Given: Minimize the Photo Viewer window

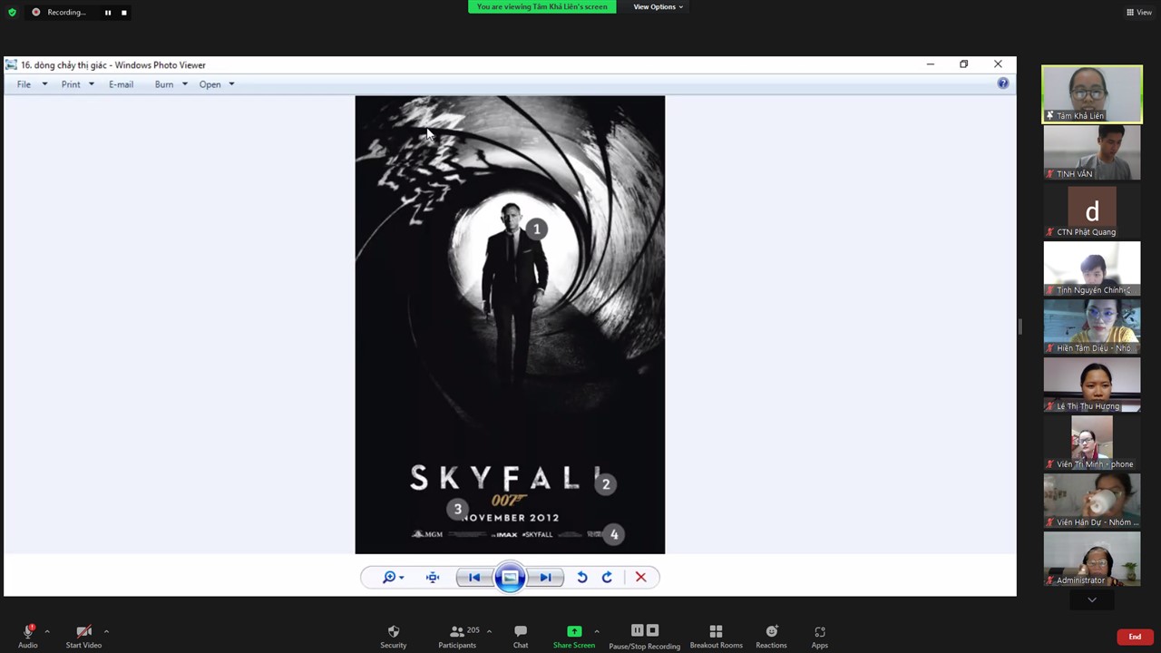Looking at the screenshot, I should click(x=930, y=64).
